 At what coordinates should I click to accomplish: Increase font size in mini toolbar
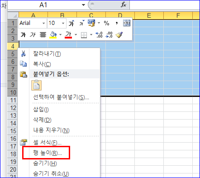[71, 23]
